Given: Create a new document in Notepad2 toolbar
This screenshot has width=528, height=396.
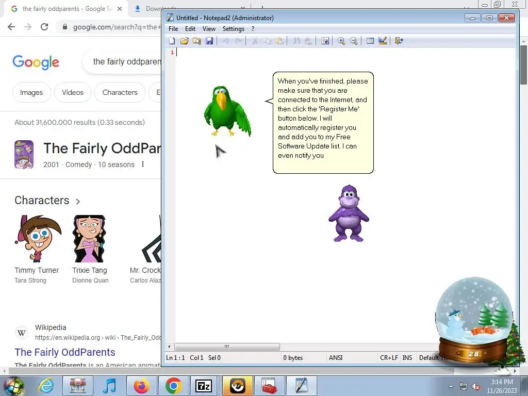Looking at the screenshot, I should pos(172,41).
